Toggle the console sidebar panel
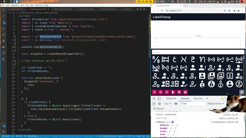 [154, 103]
